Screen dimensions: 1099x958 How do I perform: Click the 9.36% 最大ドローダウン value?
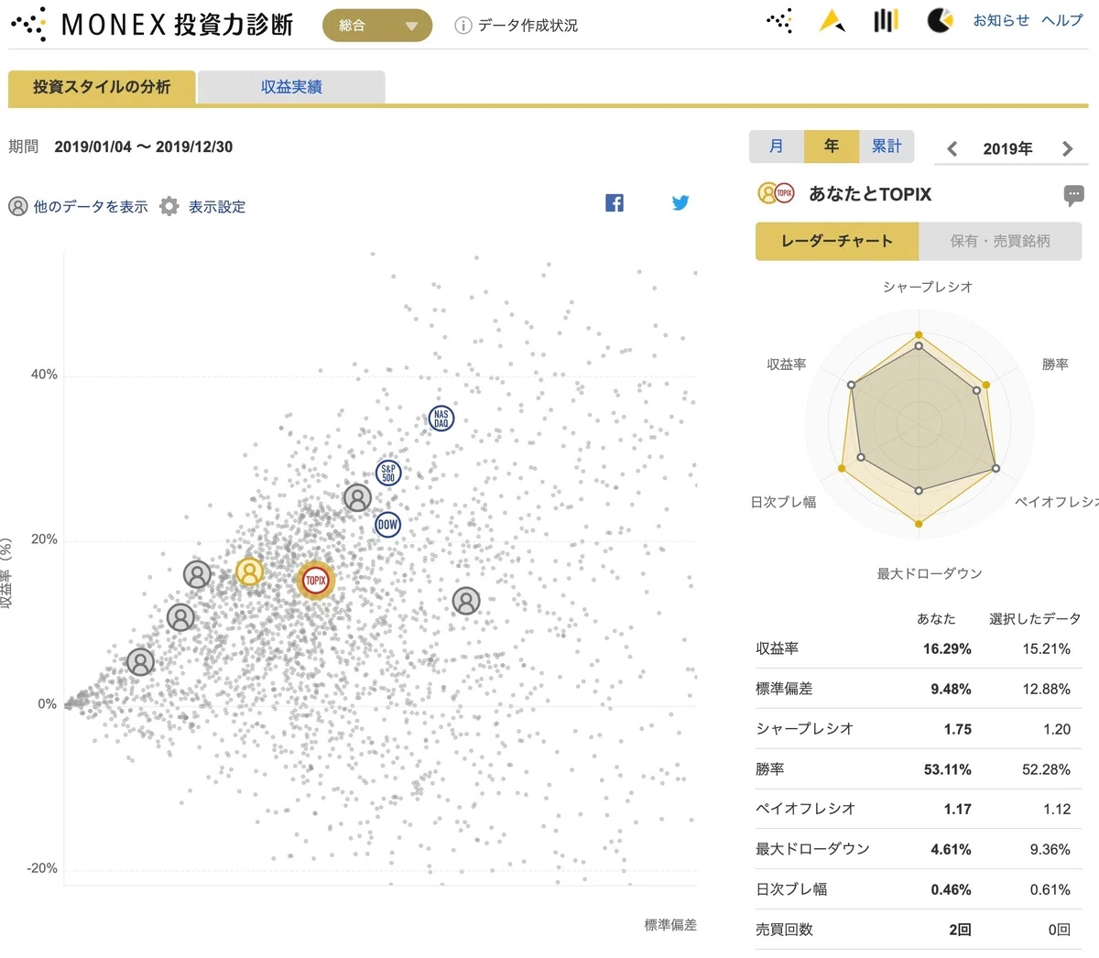(1050, 850)
